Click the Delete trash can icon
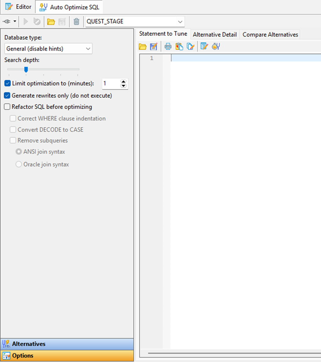The height and width of the screenshot is (362, 321). (x=76, y=22)
